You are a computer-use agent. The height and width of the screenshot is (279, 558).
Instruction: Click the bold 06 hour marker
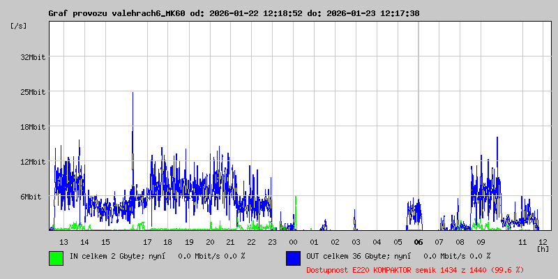[418, 242]
